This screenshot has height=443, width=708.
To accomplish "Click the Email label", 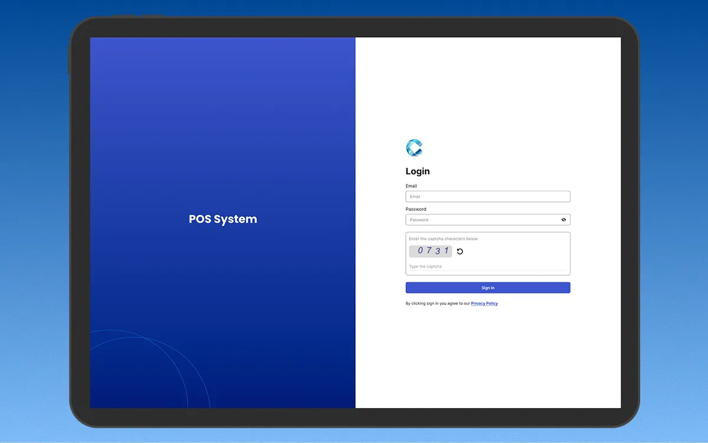I will tap(411, 186).
